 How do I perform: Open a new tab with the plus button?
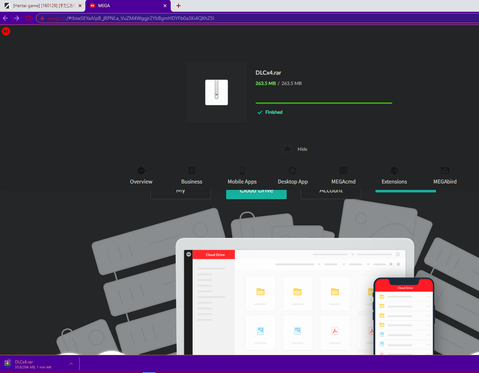click(x=179, y=6)
